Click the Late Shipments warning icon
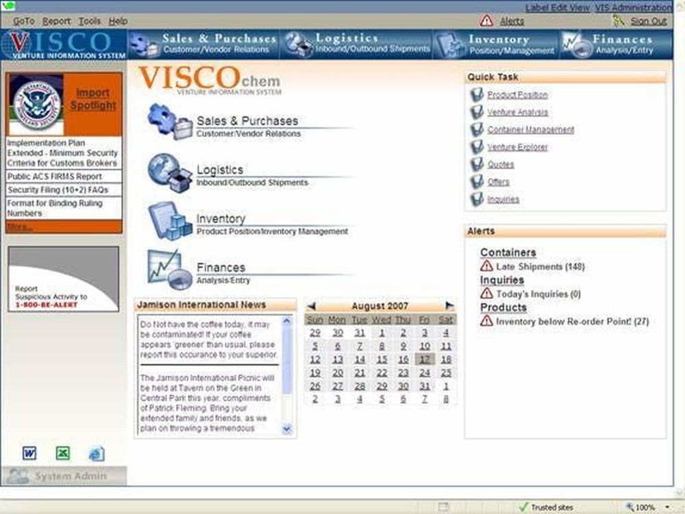The image size is (685, 514). point(486,266)
